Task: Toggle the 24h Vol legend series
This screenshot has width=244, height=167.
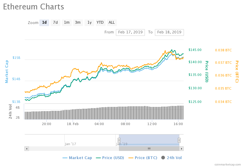Action: point(171,158)
